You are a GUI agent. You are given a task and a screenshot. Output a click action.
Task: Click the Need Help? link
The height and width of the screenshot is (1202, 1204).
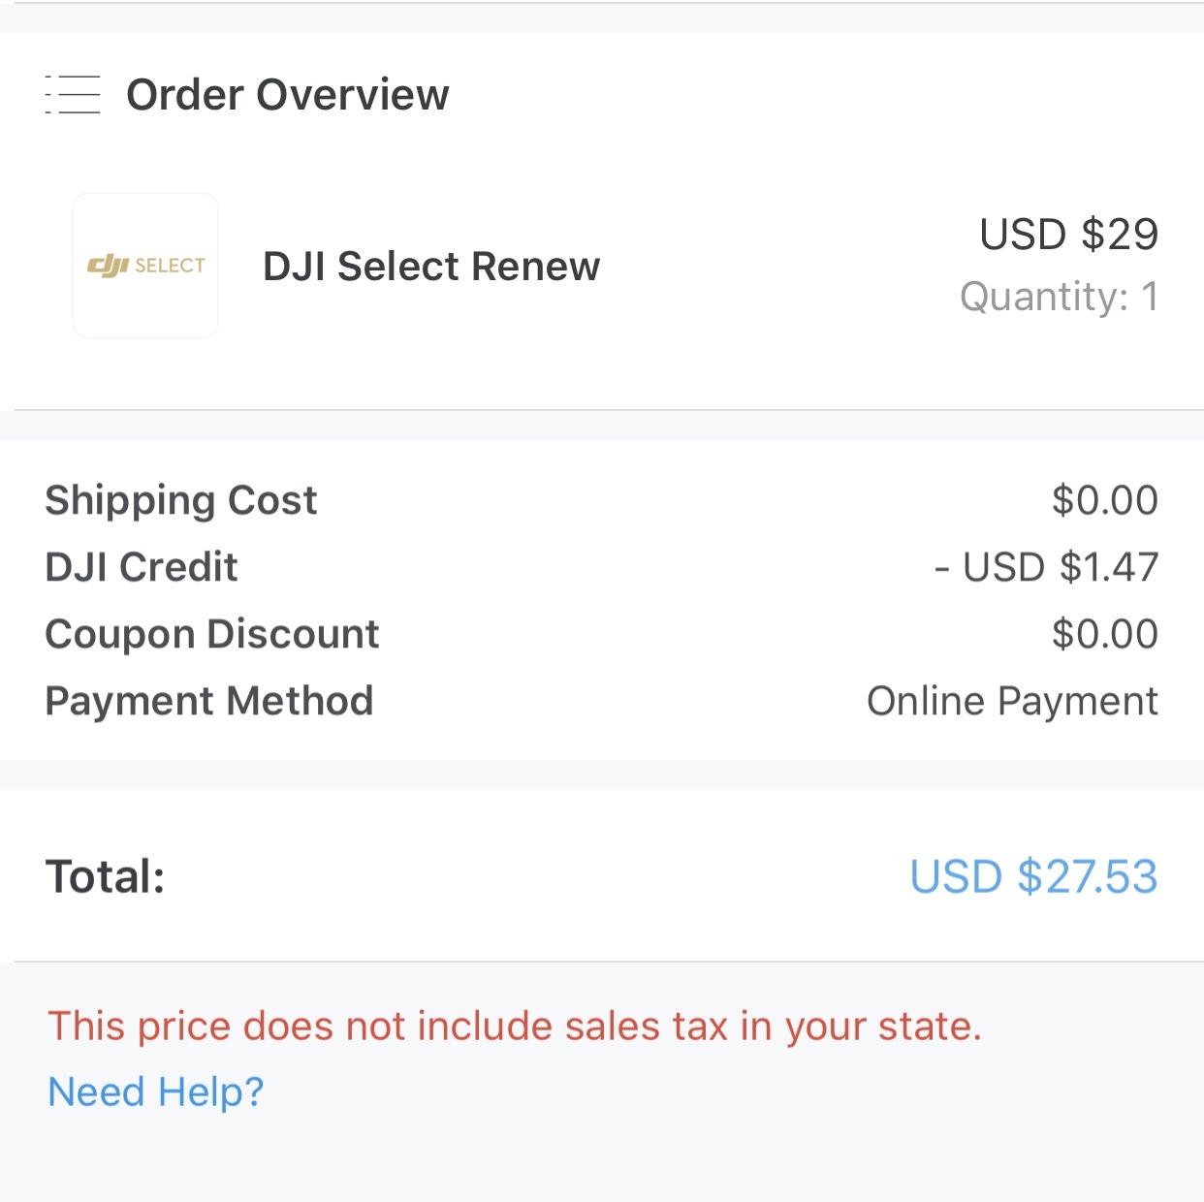click(x=156, y=1091)
